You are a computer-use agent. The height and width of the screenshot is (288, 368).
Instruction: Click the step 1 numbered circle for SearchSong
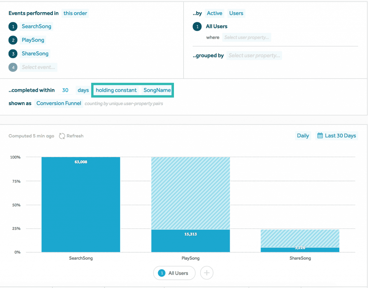[x=13, y=27]
